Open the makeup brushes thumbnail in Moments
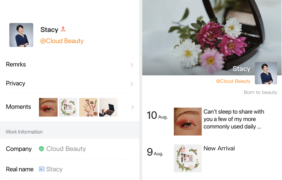 tap(88, 107)
